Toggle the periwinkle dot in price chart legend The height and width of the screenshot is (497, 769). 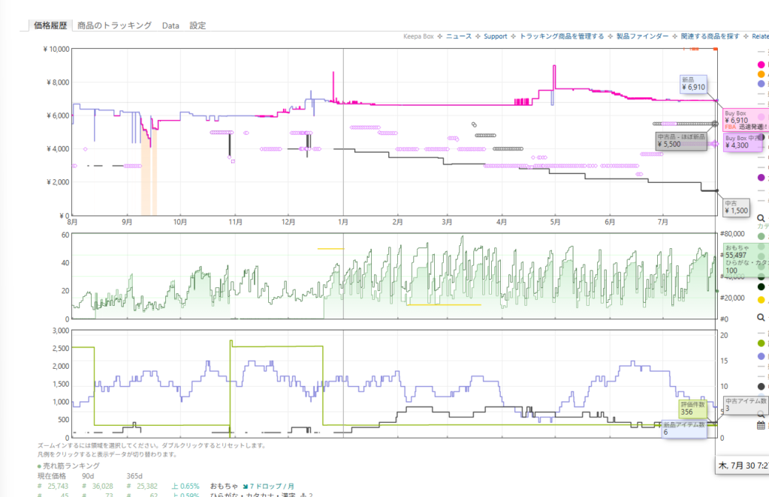click(x=761, y=84)
